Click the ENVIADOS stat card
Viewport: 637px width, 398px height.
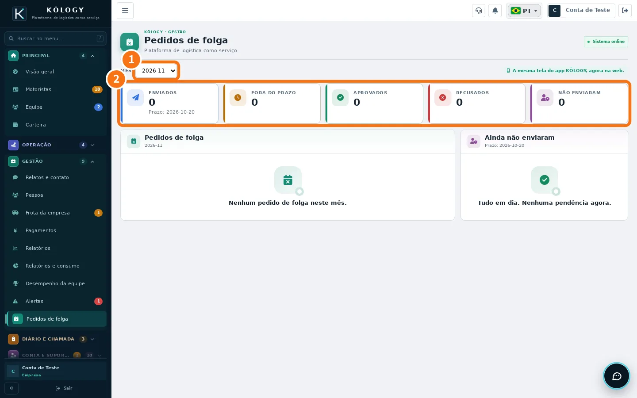click(x=169, y=103)
